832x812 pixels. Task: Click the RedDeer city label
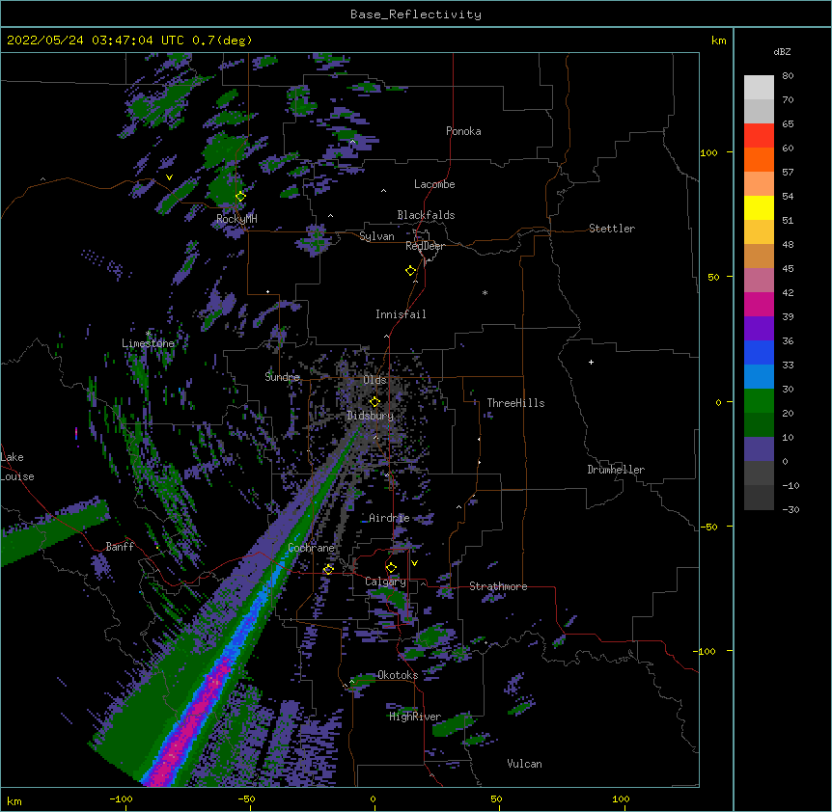click(x=425, y=246)
